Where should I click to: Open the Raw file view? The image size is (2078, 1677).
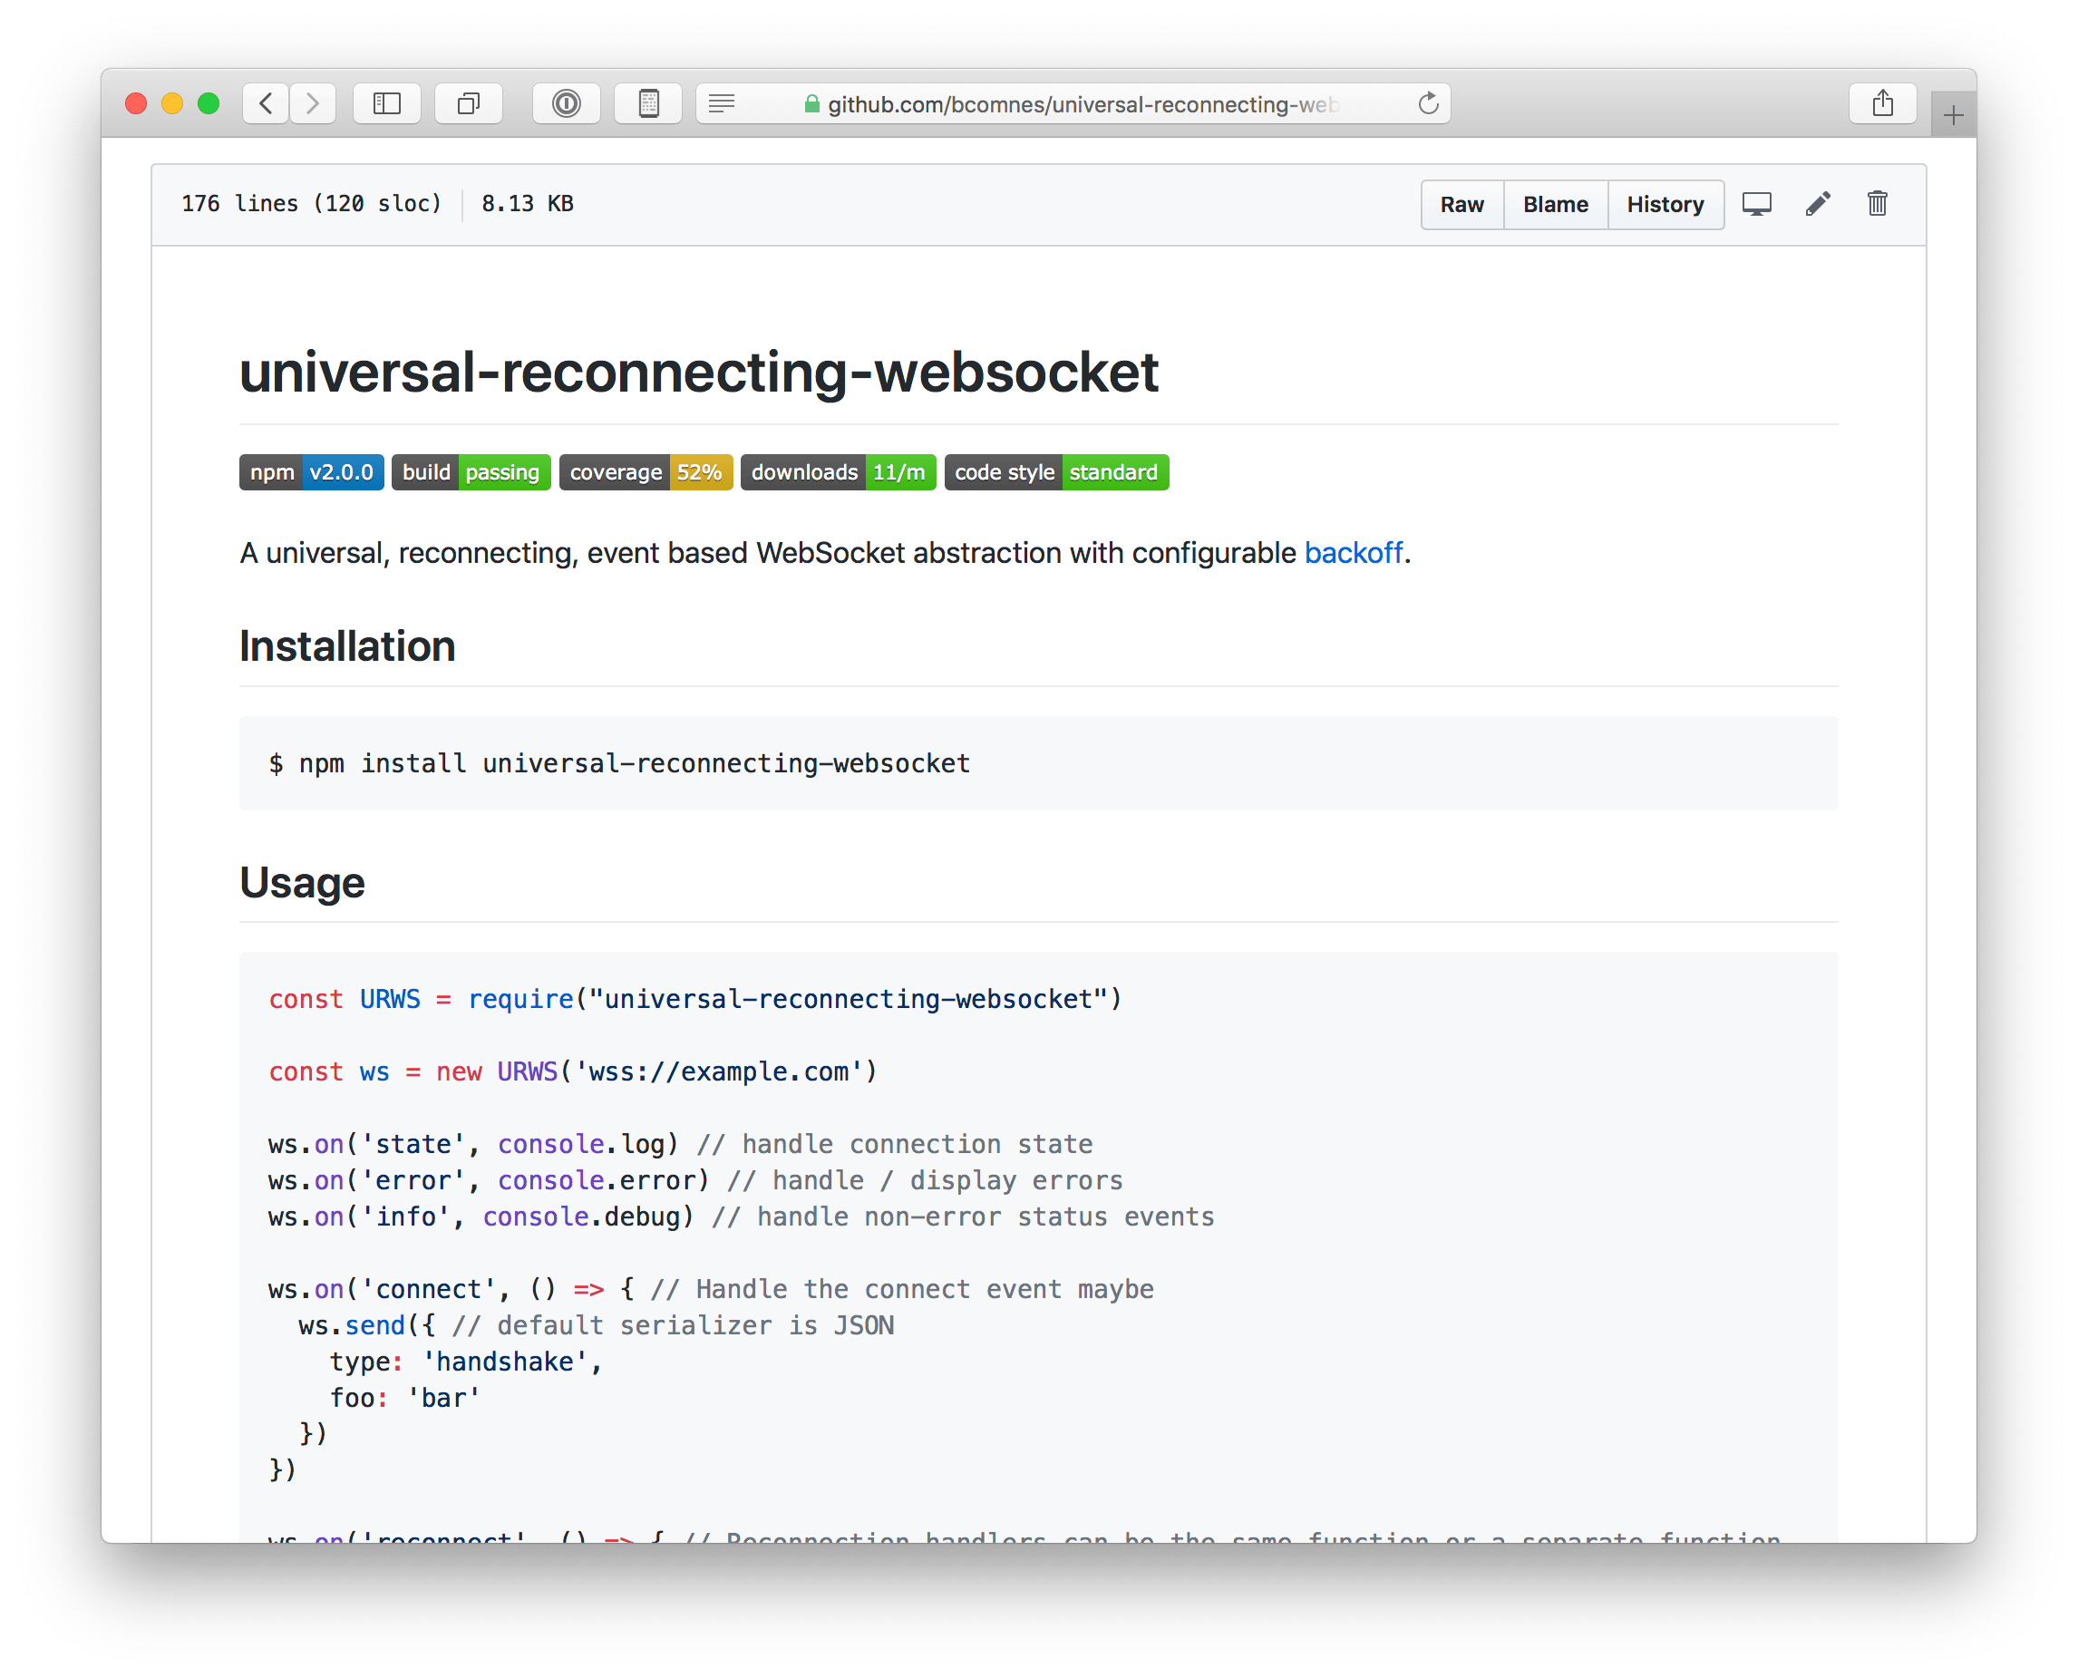tap(1461, 205)
